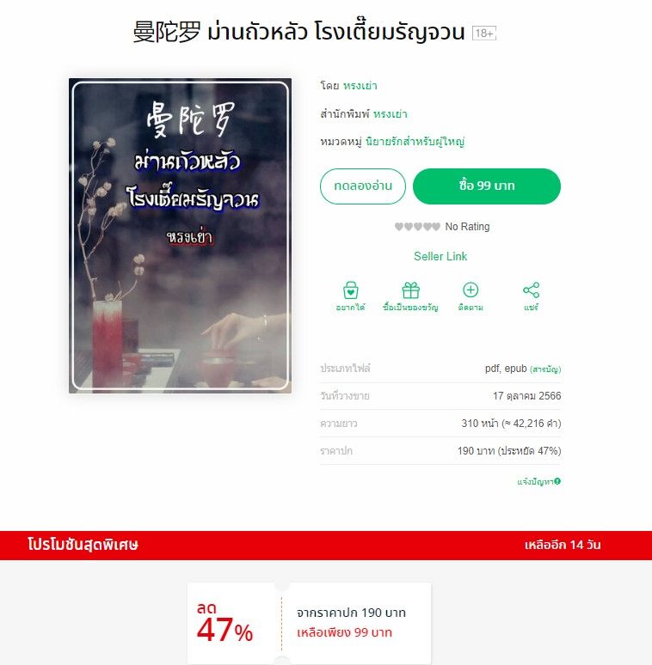
Task: Click the book cover image
Action: point(180,235)
